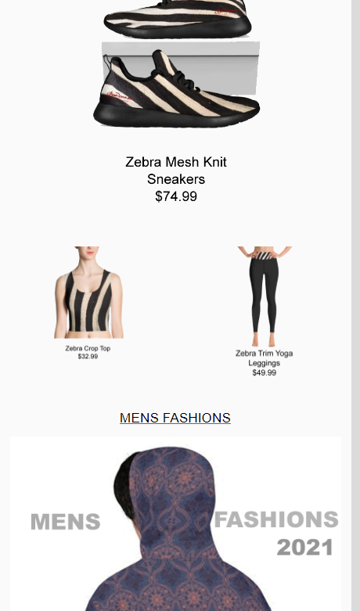Click the upper sneaker side view image
This screenshot has width=360, height=611.
coord(178,19)
